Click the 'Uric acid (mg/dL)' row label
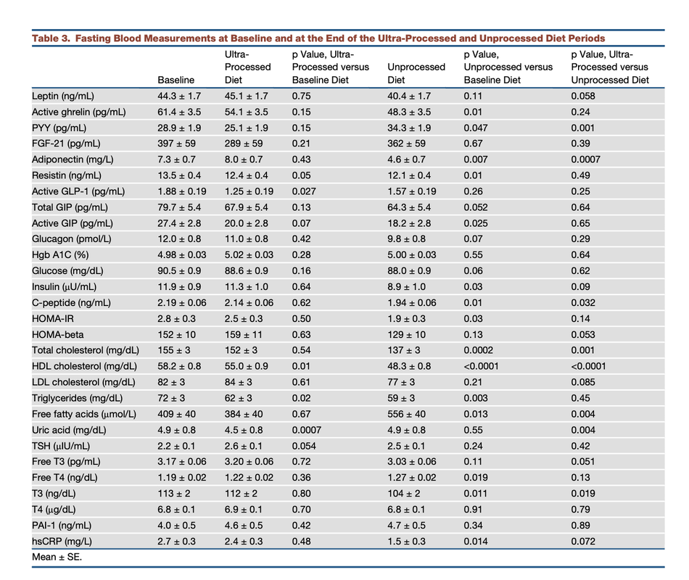689x580 pixels. coord(69,430)
